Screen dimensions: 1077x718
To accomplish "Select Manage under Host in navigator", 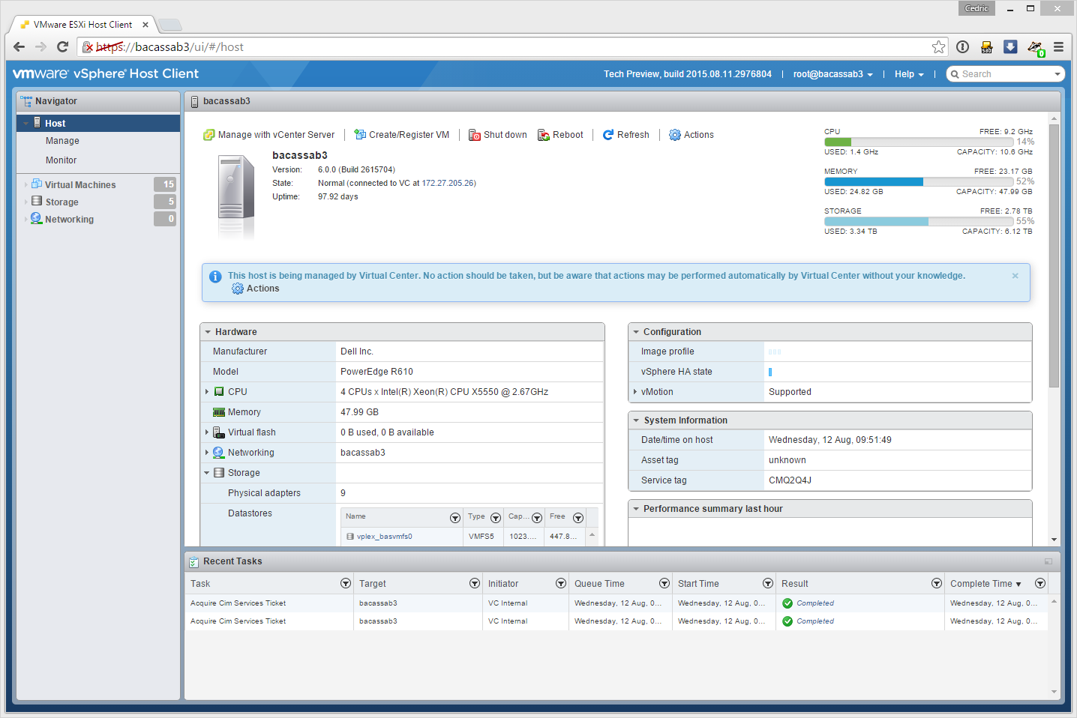I will (x=62, y=141).
